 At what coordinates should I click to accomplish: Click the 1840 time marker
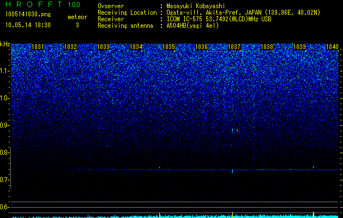click(332, 47)
